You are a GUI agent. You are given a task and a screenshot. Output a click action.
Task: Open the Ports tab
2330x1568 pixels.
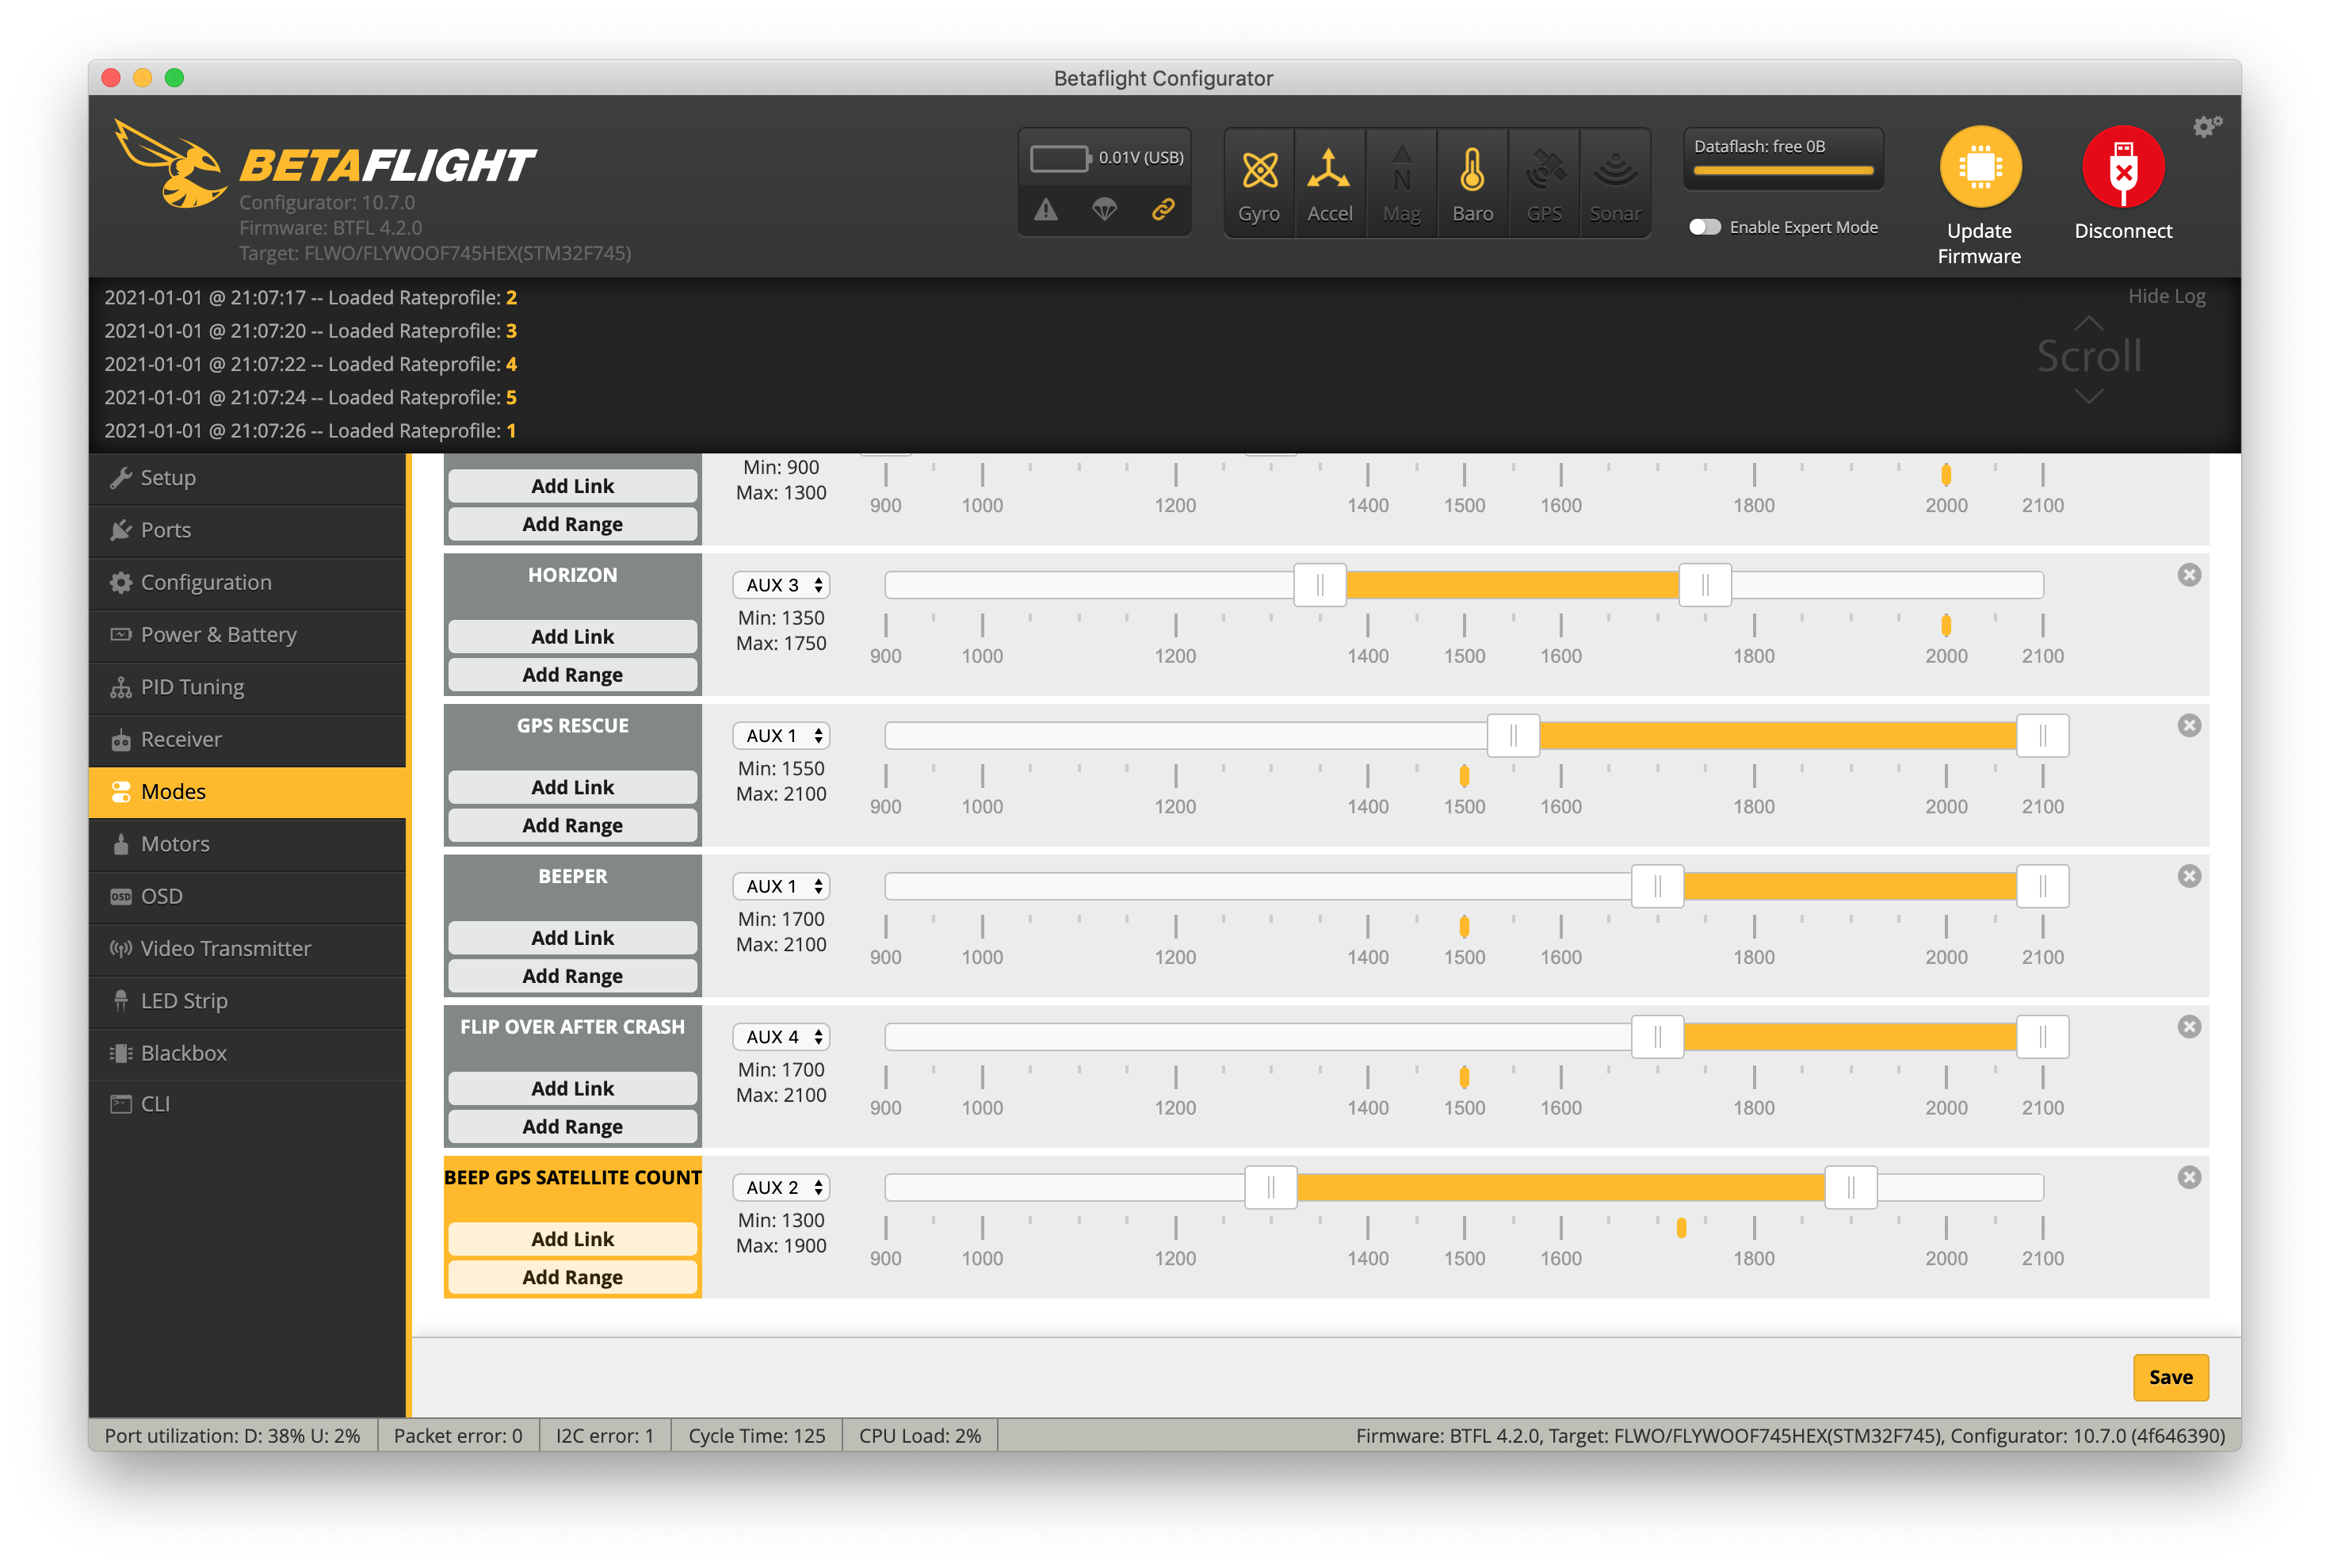(247, 530)
